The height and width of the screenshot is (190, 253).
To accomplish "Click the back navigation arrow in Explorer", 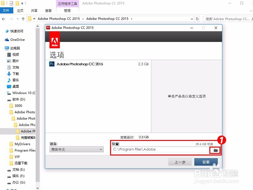I will point(3,19).
